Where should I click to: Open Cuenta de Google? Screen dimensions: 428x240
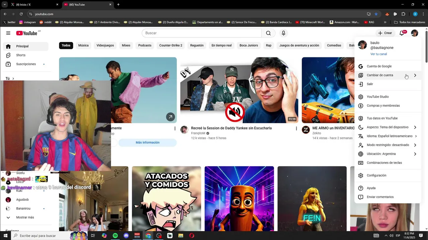pyautogui.click(x=388, y=66)
